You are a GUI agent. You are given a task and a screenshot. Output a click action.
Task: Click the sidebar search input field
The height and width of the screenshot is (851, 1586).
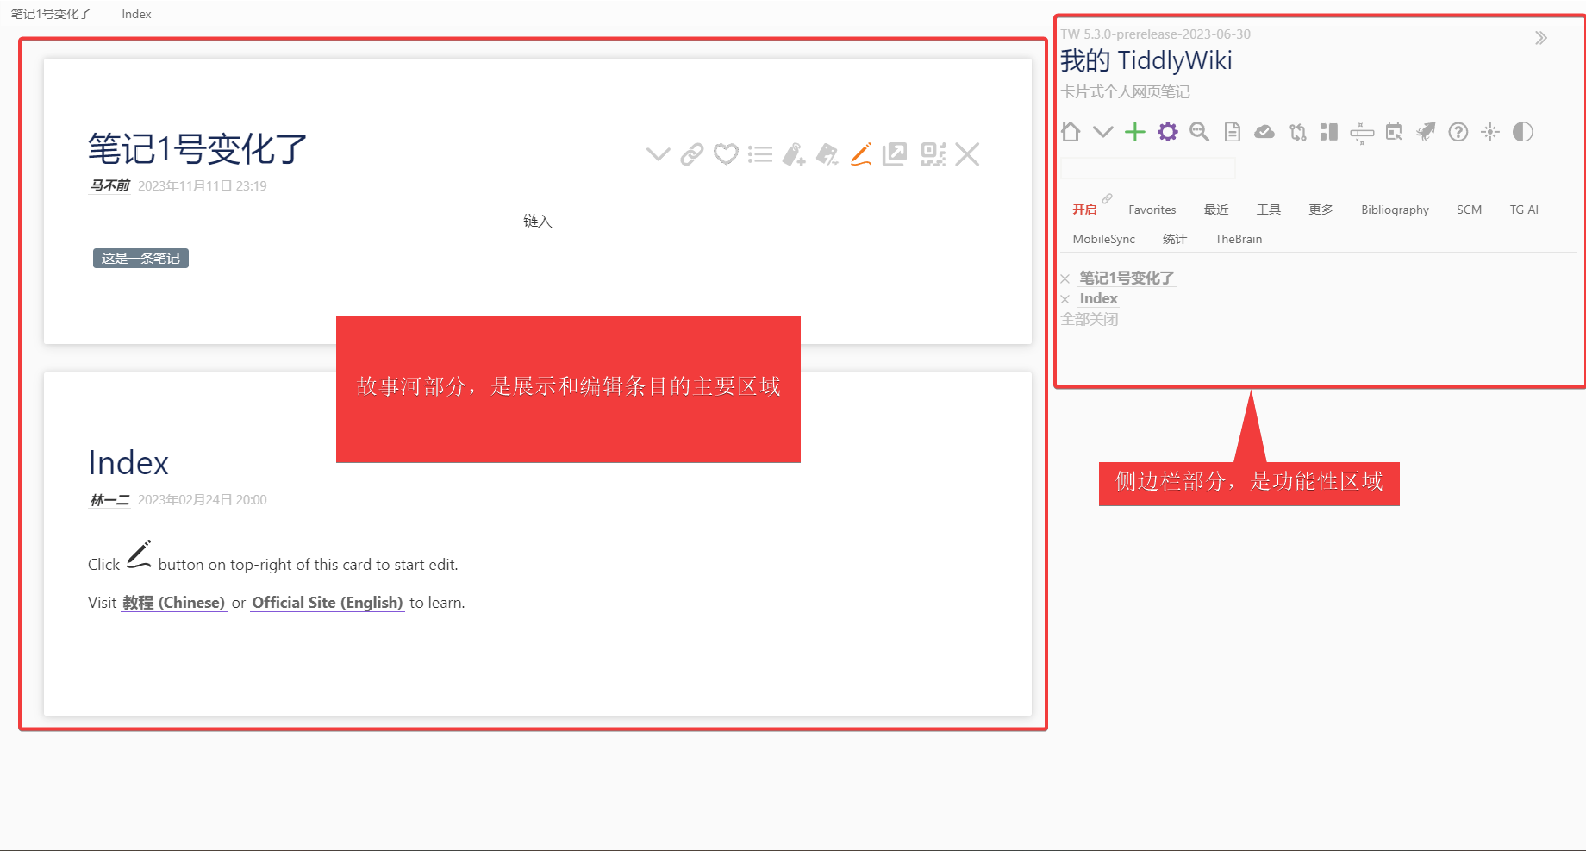point(1147,168)
